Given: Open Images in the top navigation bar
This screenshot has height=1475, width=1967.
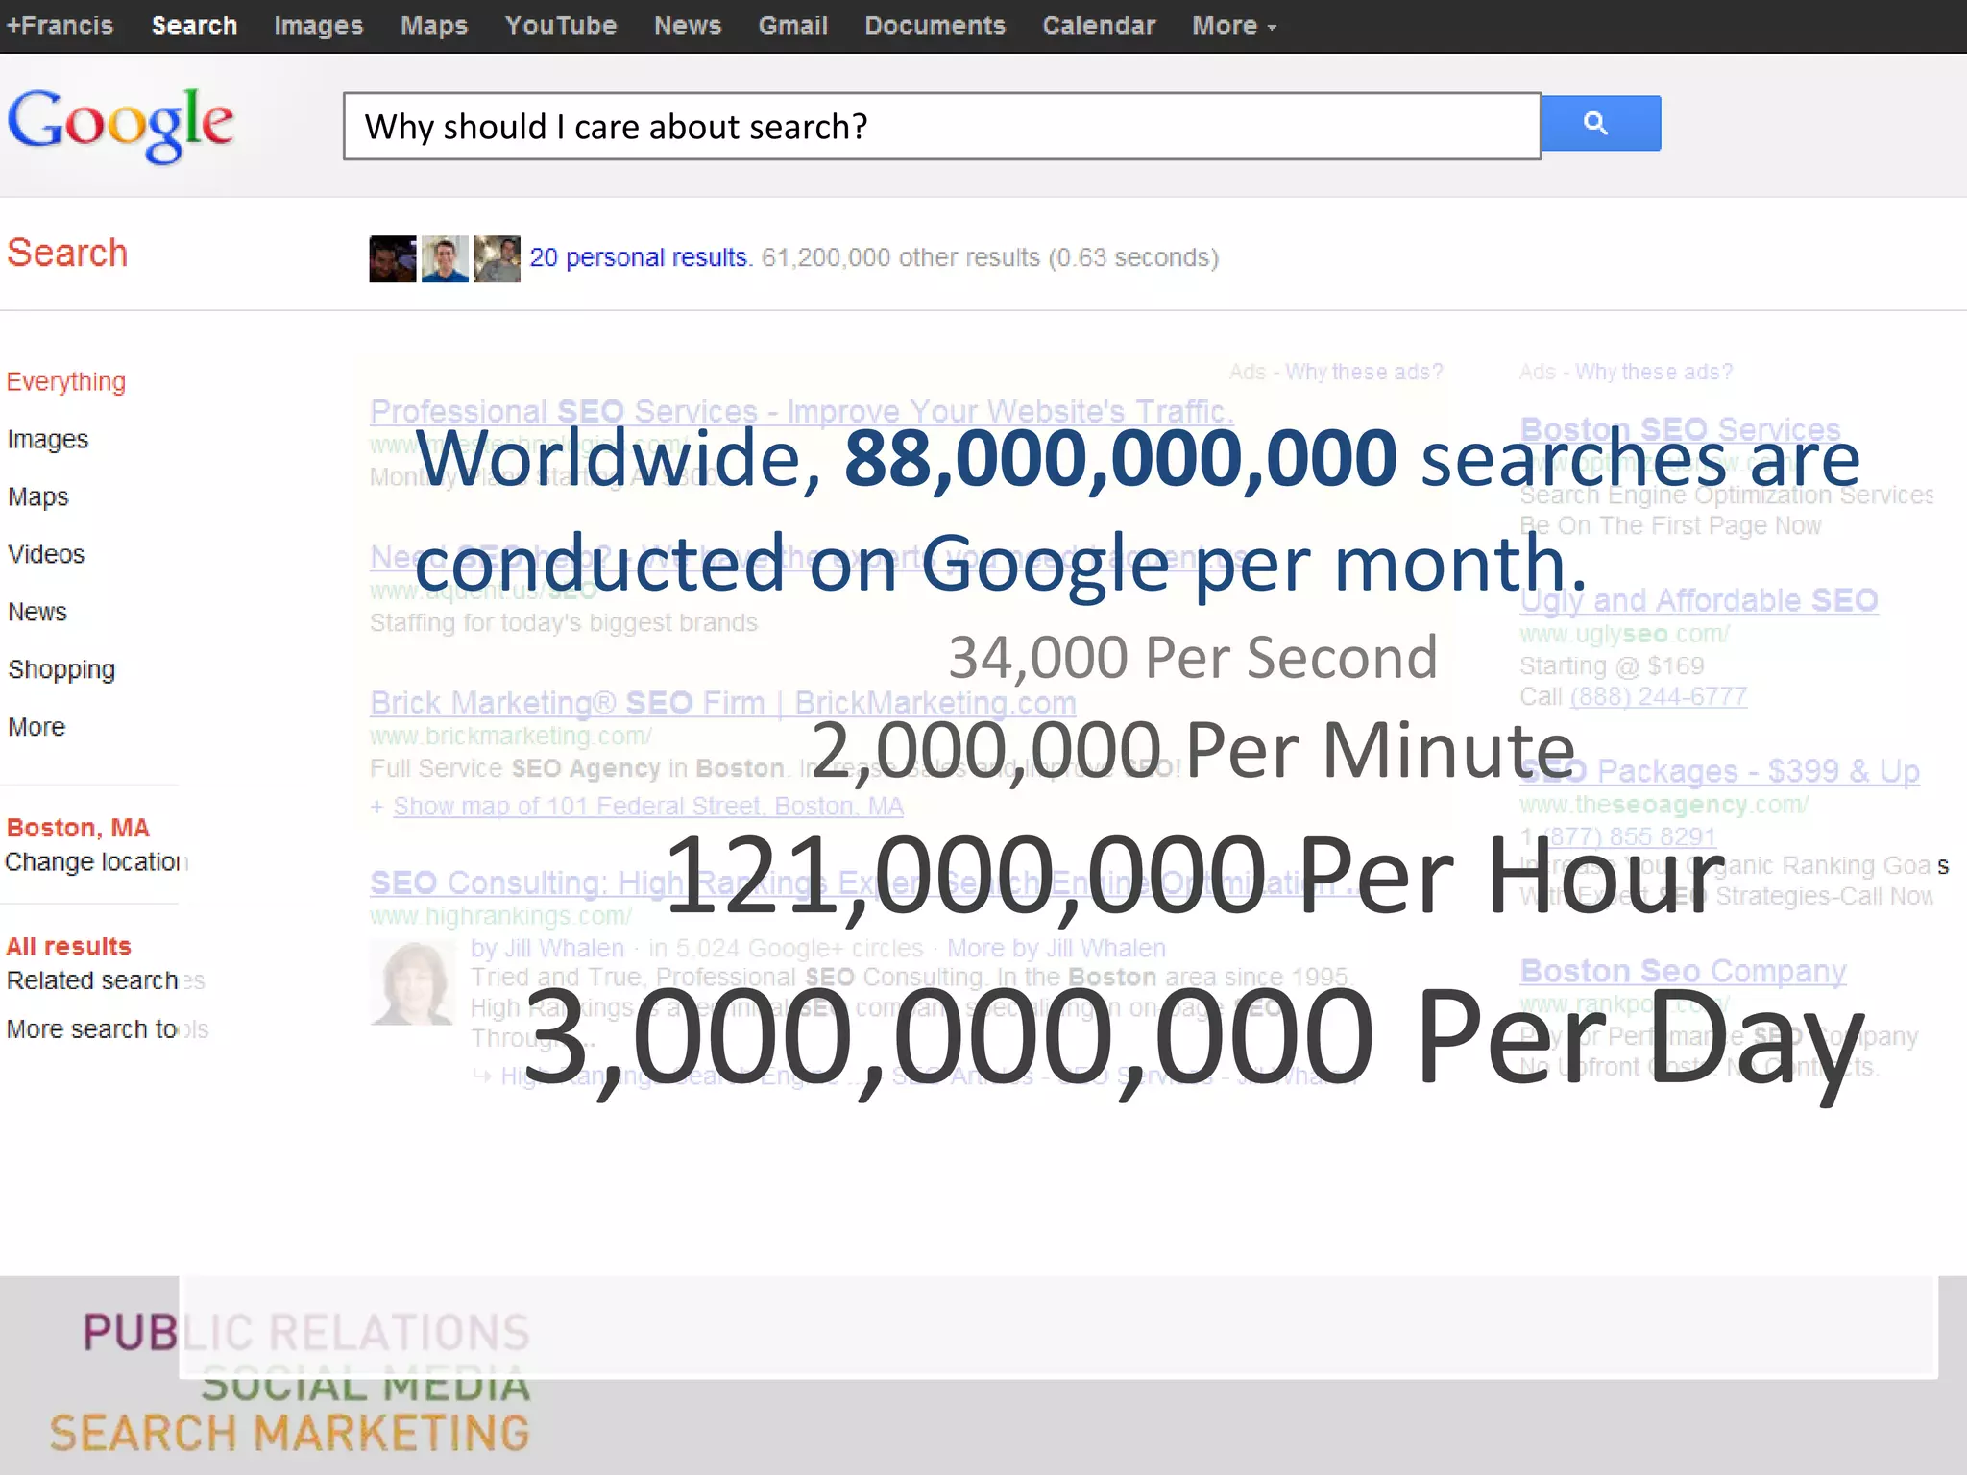Looking at the screenshot, I should tap(319, 26).
